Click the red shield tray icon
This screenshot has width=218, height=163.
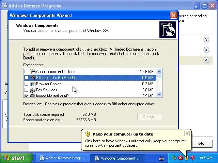point(192,158)
